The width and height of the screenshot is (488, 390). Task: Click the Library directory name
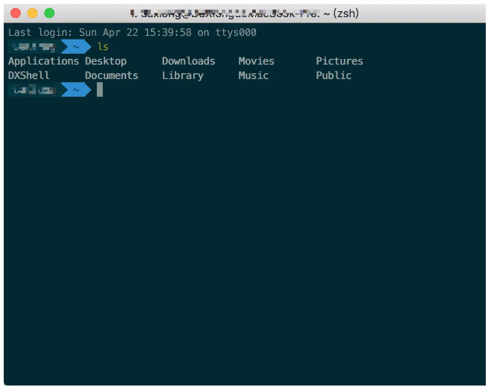tap(183, 76)
